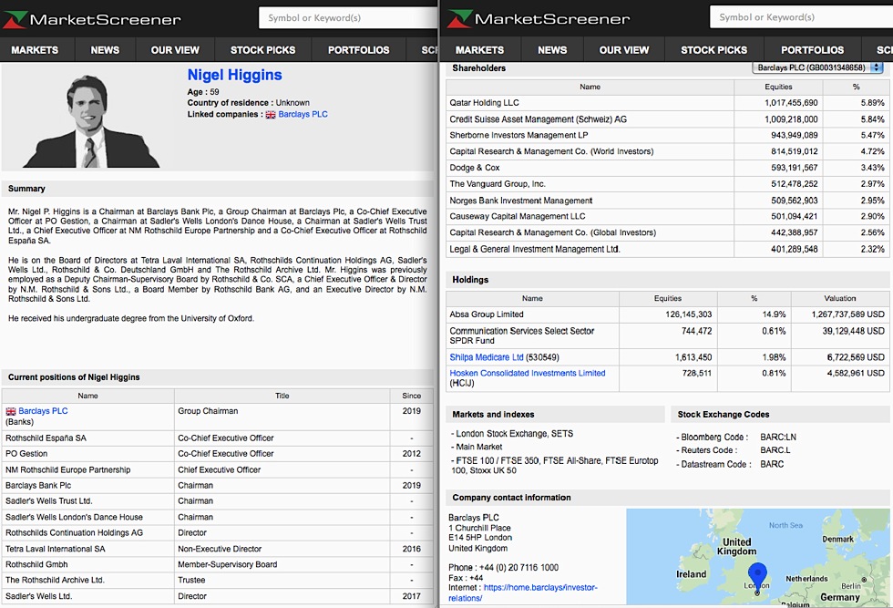Open MARKETS menu in left window
893x608 pixels.
[35, 50]
